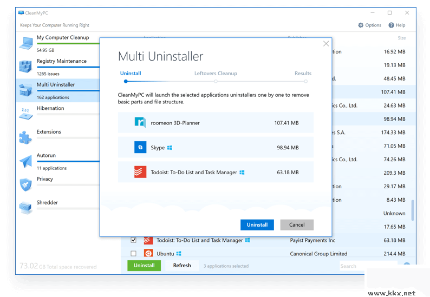The height and width of the screenshot is (297, 430).
Task: Click Cancel in the dialog
Action: (x=297, y=225)
